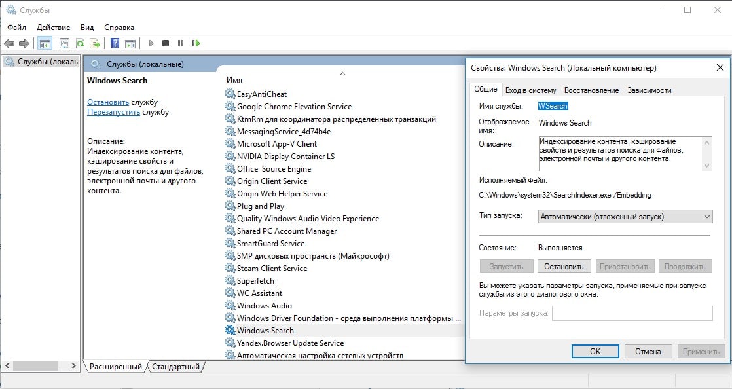Select the Стандартный tab at the bottom
Viewport: 732px width, 389px height.
[175, 367]
